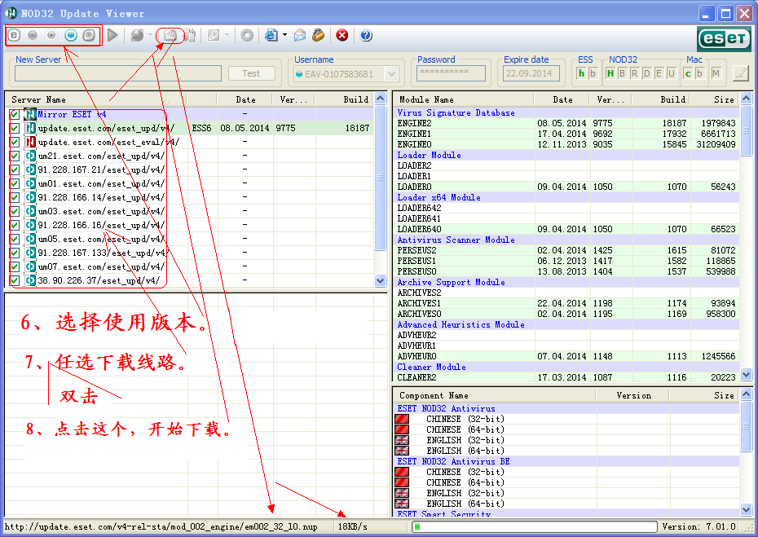
Task: Start update with the play arrow icon
Action: [x=112, y=35]
